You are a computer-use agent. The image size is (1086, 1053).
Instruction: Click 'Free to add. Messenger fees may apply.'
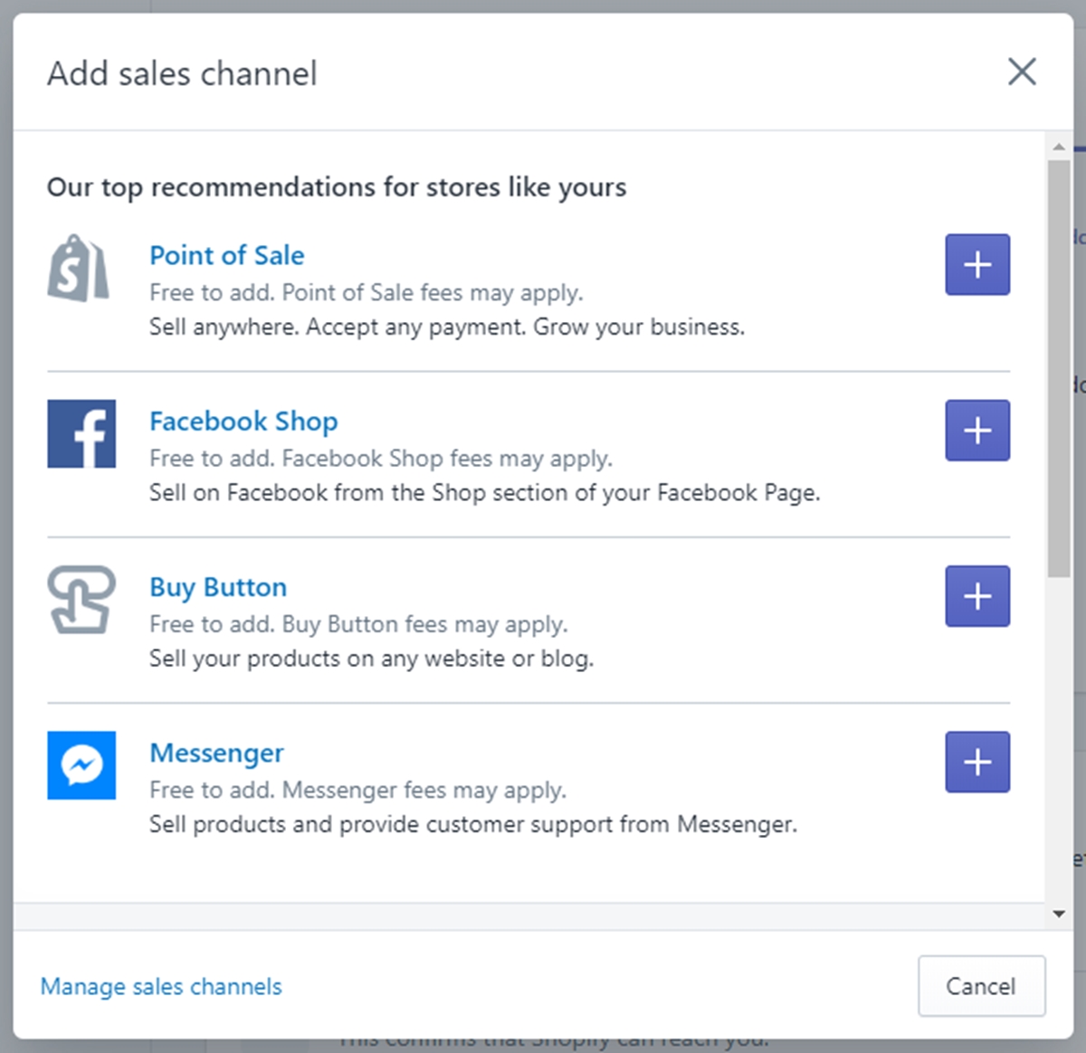click(358, 790)
